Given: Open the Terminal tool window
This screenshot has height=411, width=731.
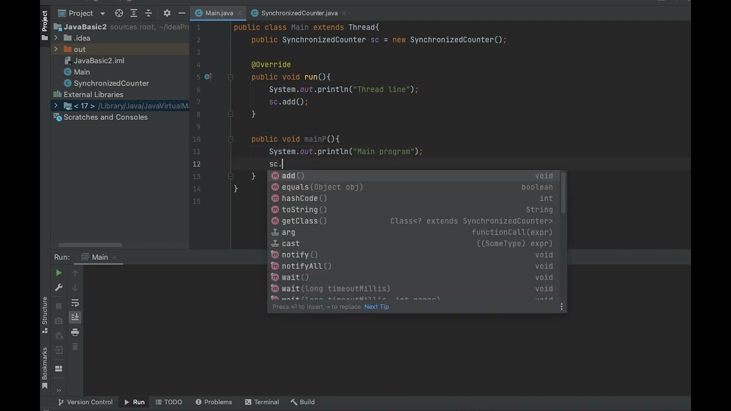Looking at the screenshot, I should pos(262,402).
